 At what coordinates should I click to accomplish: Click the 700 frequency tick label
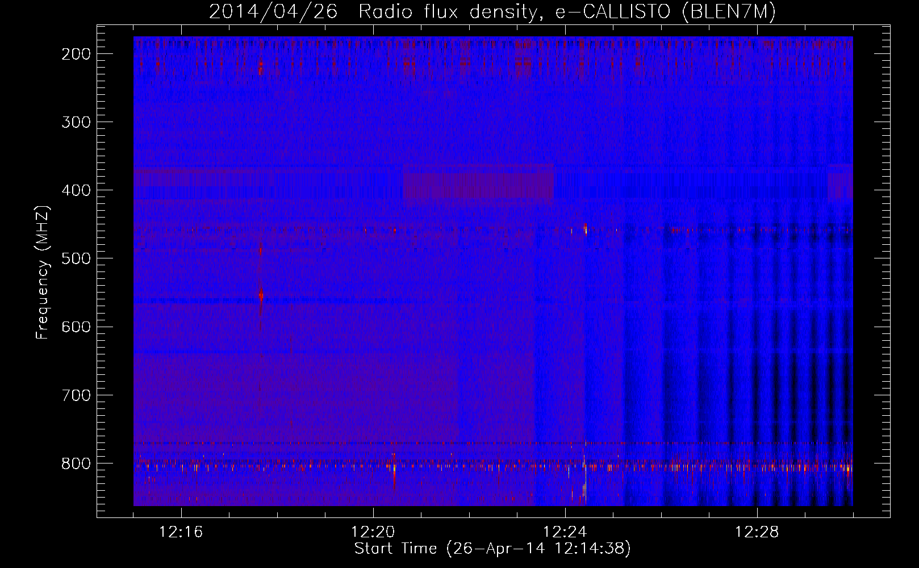76,395
